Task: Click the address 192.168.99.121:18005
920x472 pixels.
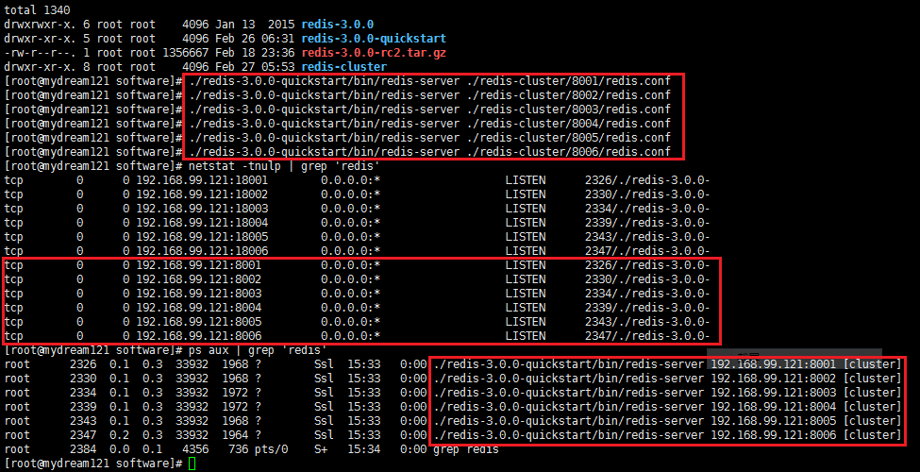Action: pyautogui.click(x=203, y=237)
